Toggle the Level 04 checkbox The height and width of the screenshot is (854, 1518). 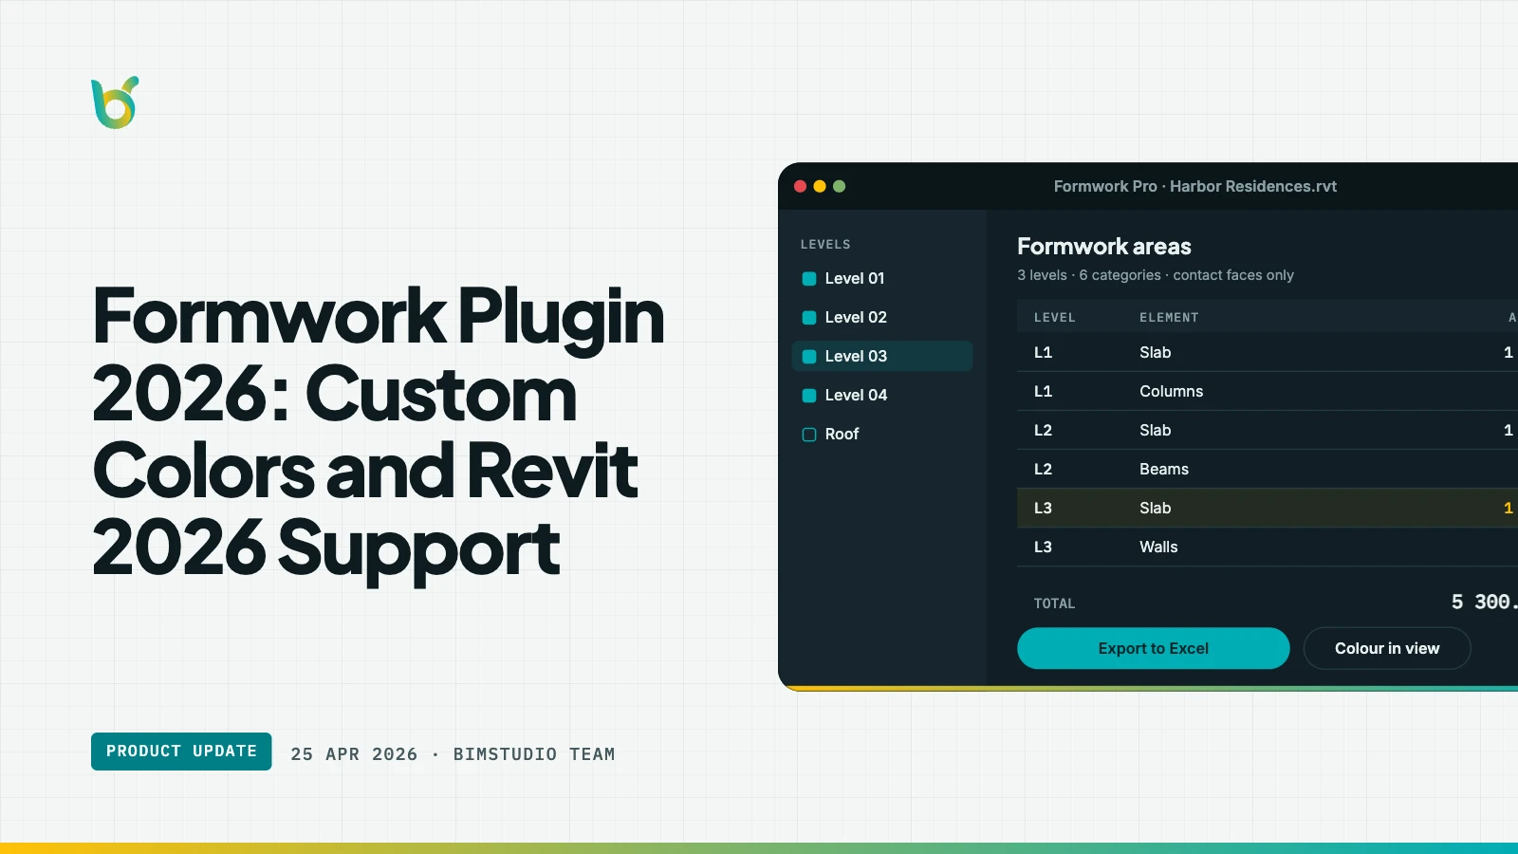(809, 396)
